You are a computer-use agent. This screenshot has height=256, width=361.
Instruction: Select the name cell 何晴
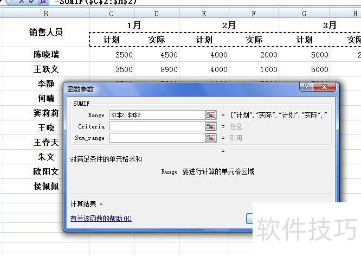46,98
